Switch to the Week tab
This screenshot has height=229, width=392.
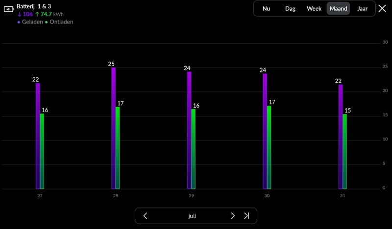tap(314, 8)
